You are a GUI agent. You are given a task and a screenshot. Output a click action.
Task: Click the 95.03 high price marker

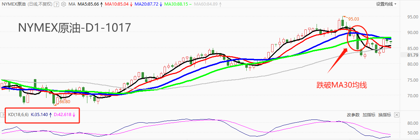coord(354,19)
